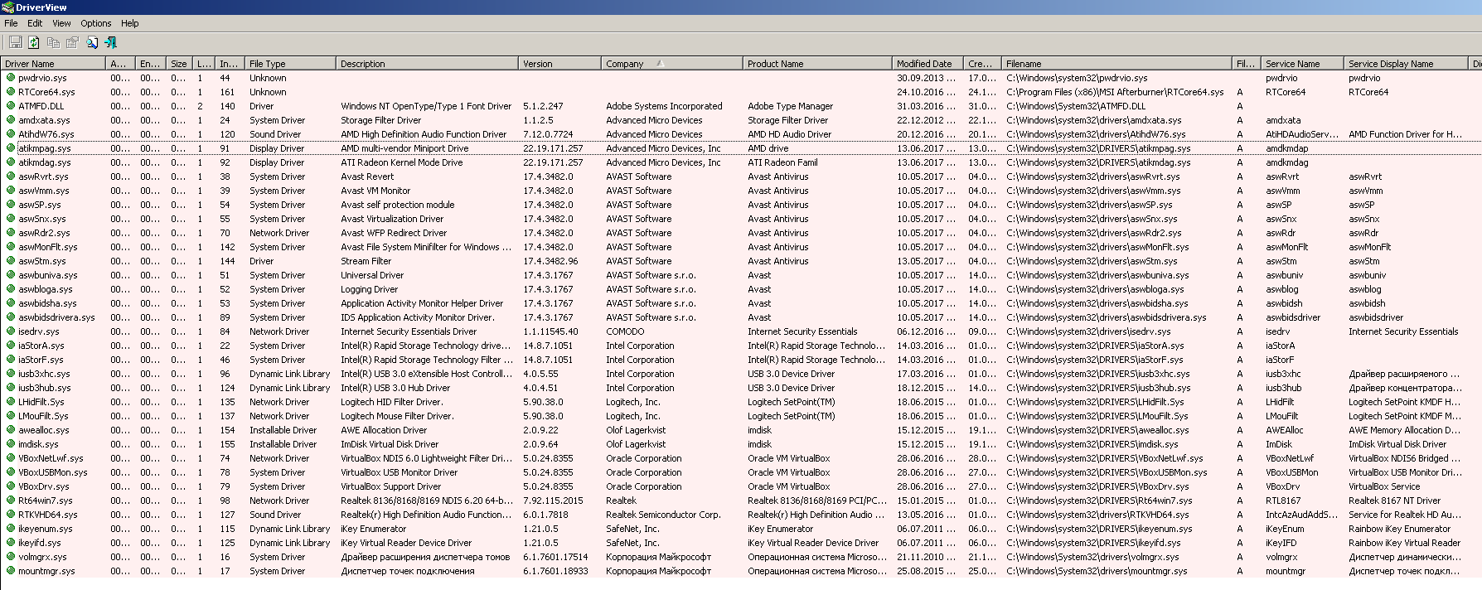
Task: Select the aswbidsdrivera.sys driver name
Action: click(x=56, y=317)
